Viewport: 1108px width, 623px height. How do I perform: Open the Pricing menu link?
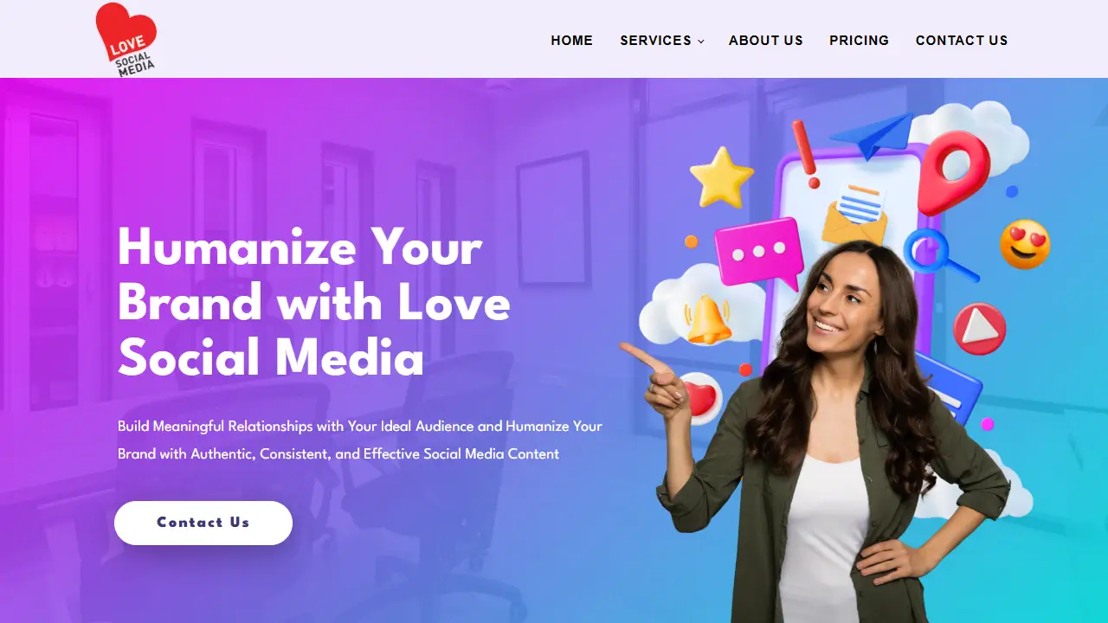point(860,41)
